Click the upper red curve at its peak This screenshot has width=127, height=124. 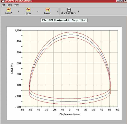[x=70, y=32]
